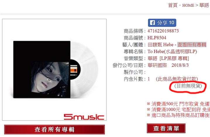
Task: Select the 華語 music type link
Action: click(152, 59)
